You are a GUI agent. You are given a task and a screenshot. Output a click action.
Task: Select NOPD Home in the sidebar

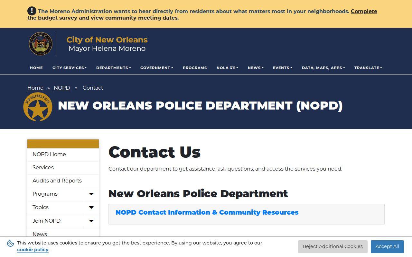63,155
